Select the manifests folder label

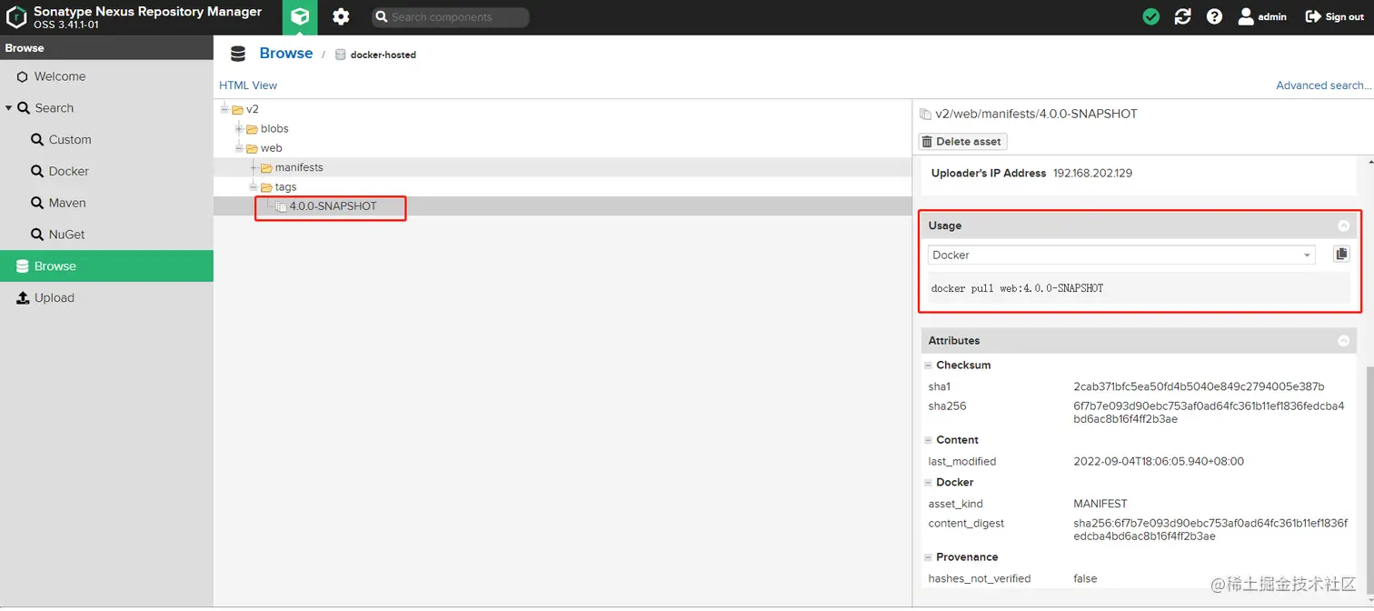tap(299, 167)
